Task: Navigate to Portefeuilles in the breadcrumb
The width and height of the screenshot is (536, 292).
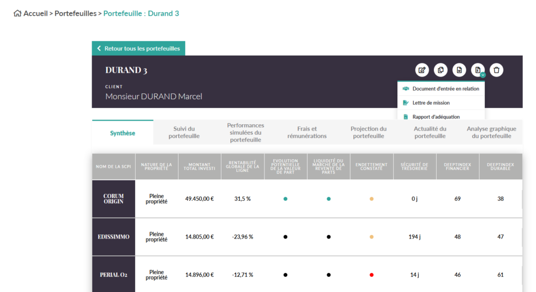Action: click(x=75, y=14)
